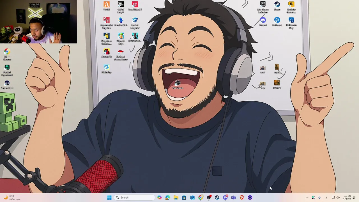Image resolution: width=359 pixels, height=202 pixels.
Task: Select PS Remote Play shortcut
Action: pyautogui.click(x=291, y=23)
